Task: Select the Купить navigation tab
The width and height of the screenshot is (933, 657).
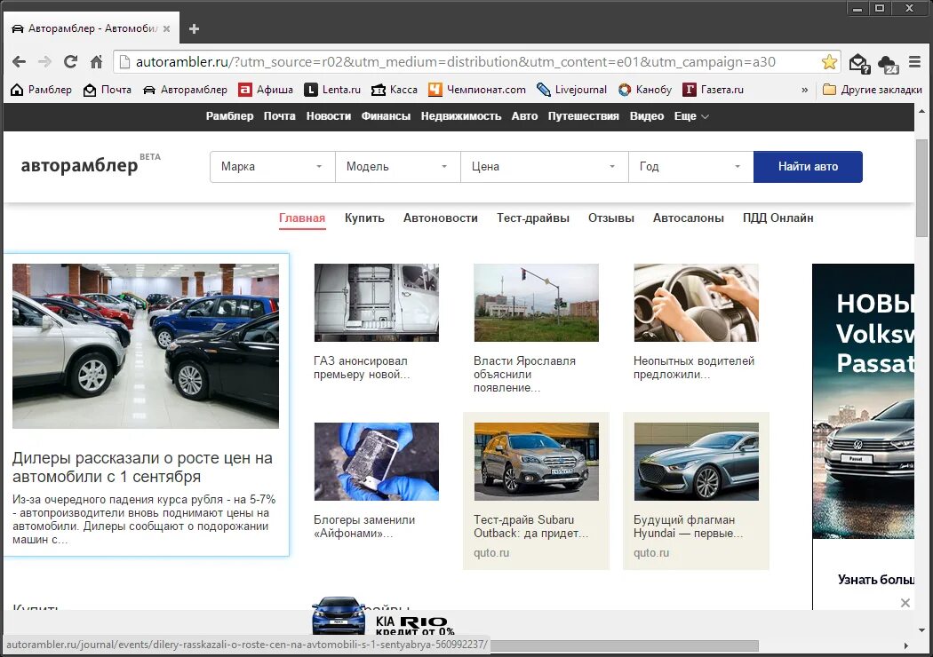Action: click(364, 218)
